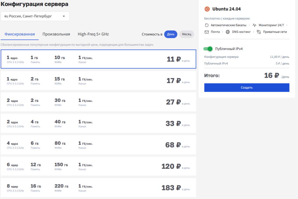The width and height of the screenshot is (298, 199).
Task: Click the automatic backups circular arrow icon
Action: 207,25
